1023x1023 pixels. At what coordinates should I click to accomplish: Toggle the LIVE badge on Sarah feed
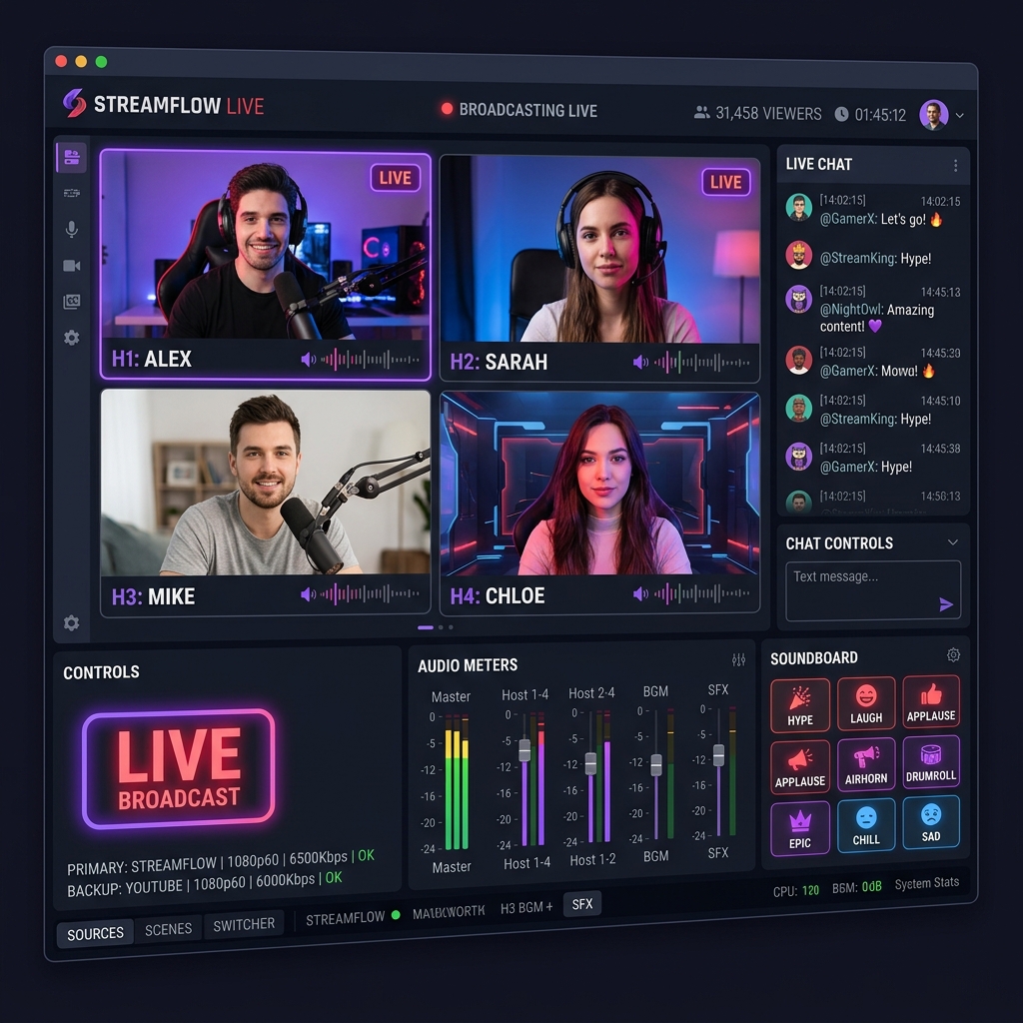(725, 182)
